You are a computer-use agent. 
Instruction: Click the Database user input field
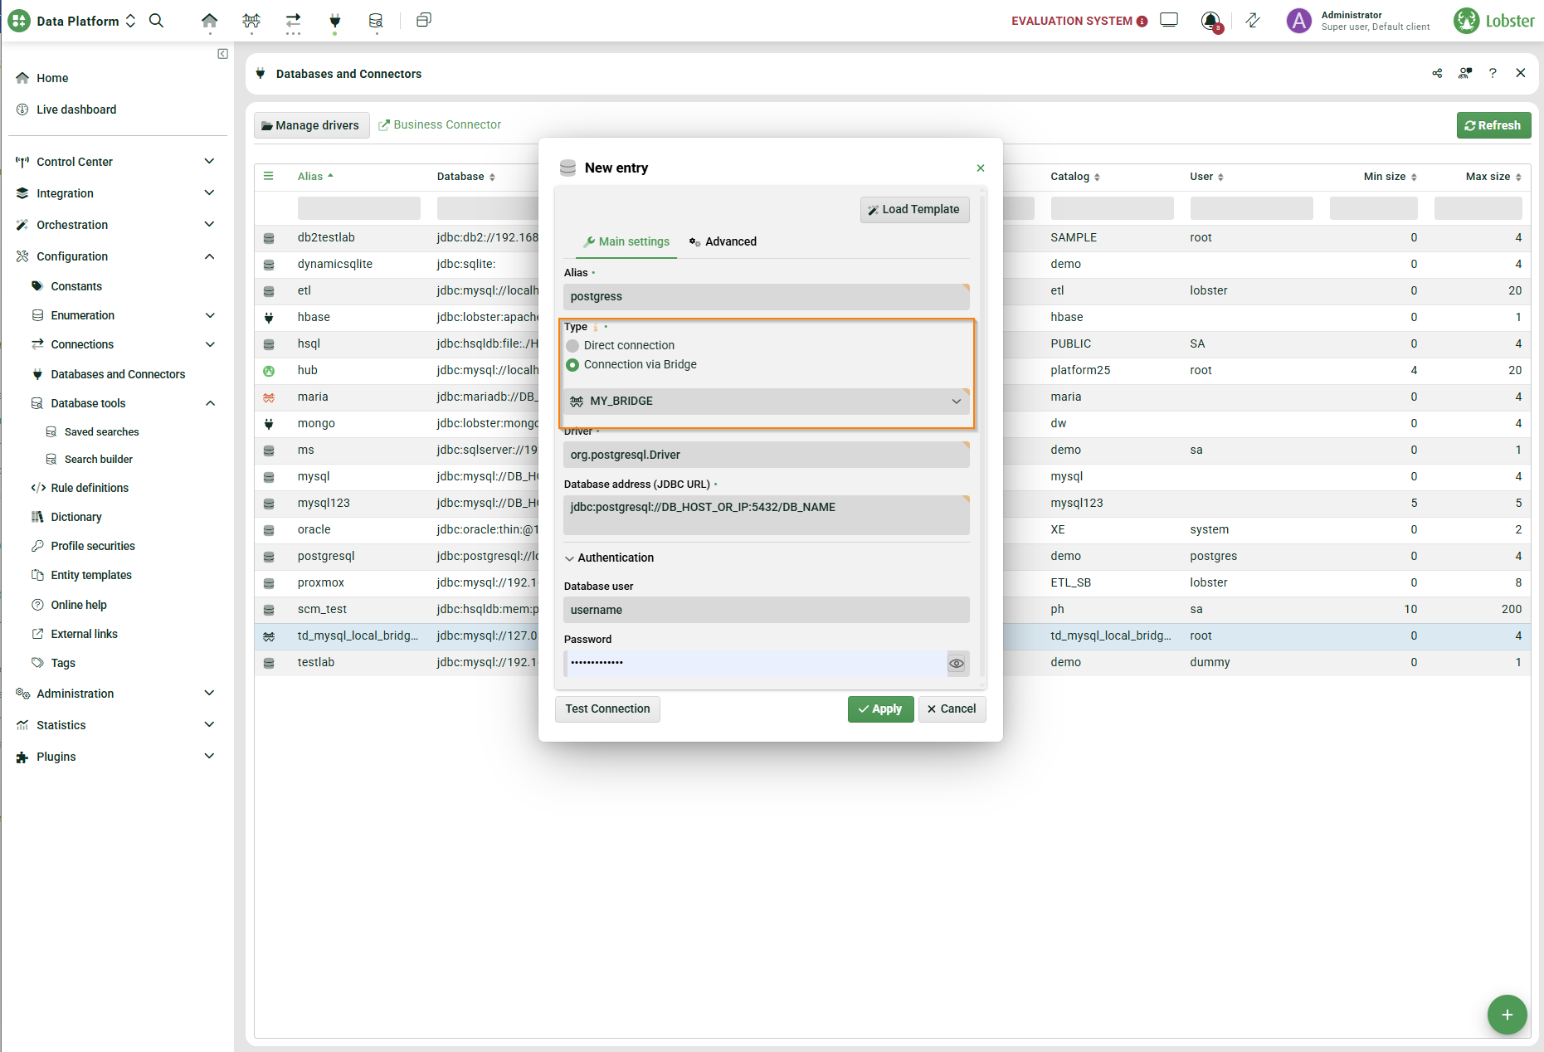pyautogui.click(x=766, y=610)
